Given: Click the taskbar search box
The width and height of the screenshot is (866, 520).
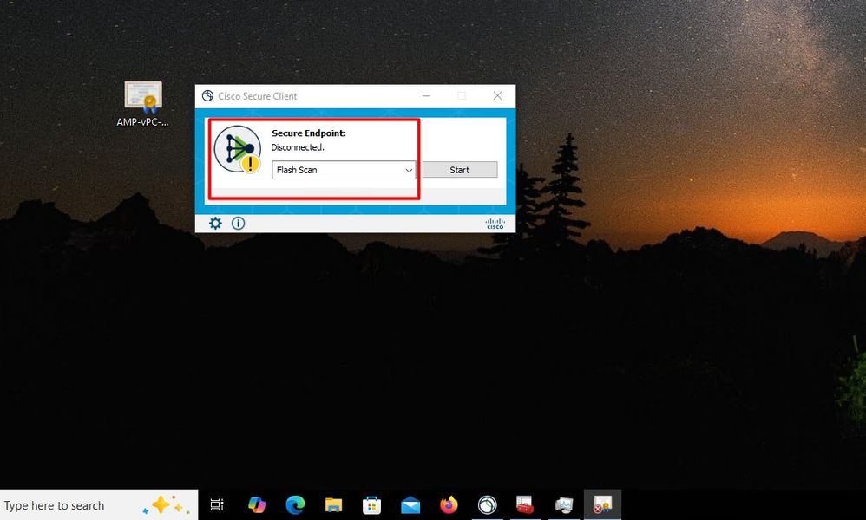Looking at the screenshot, I should click(x=99, y=505).
